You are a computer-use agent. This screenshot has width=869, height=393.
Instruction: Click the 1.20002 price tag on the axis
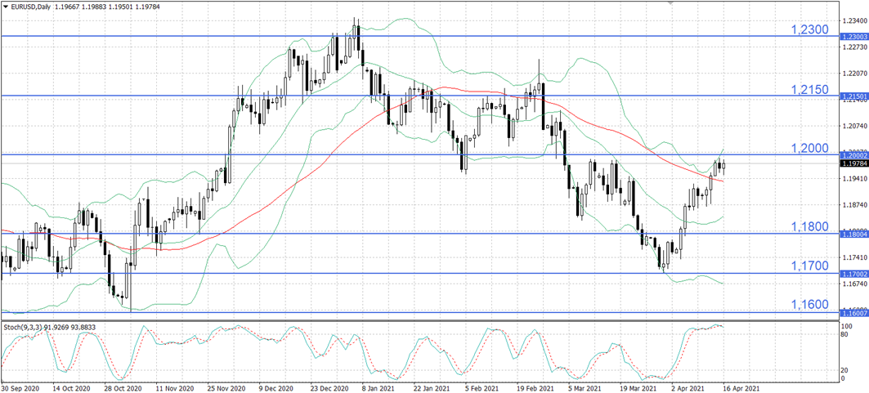click(854, 155)
